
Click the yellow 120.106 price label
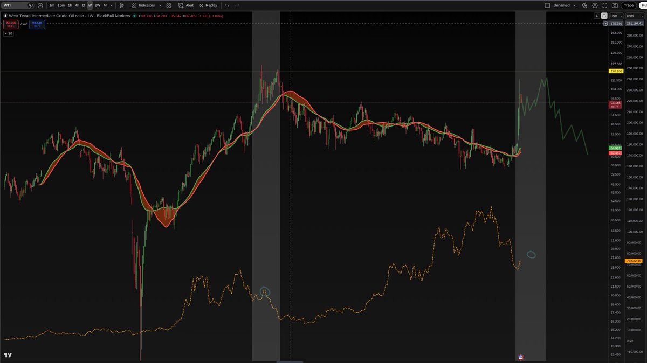(x=616, y=71)
